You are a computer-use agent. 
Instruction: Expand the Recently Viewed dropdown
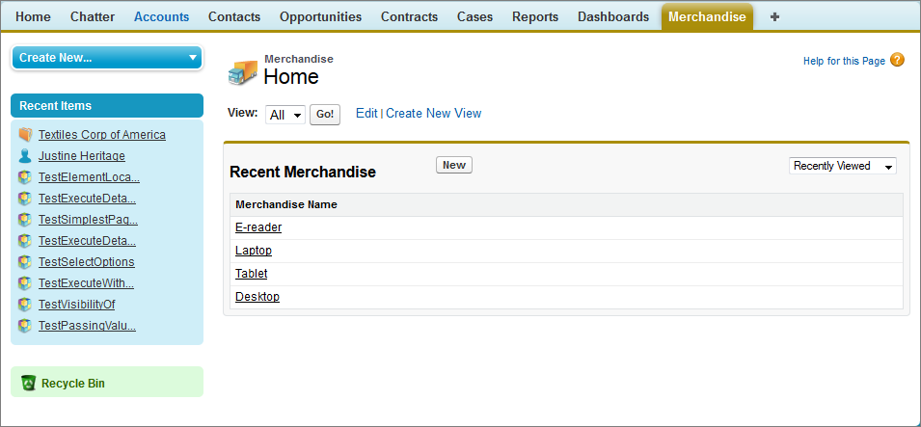842,166
